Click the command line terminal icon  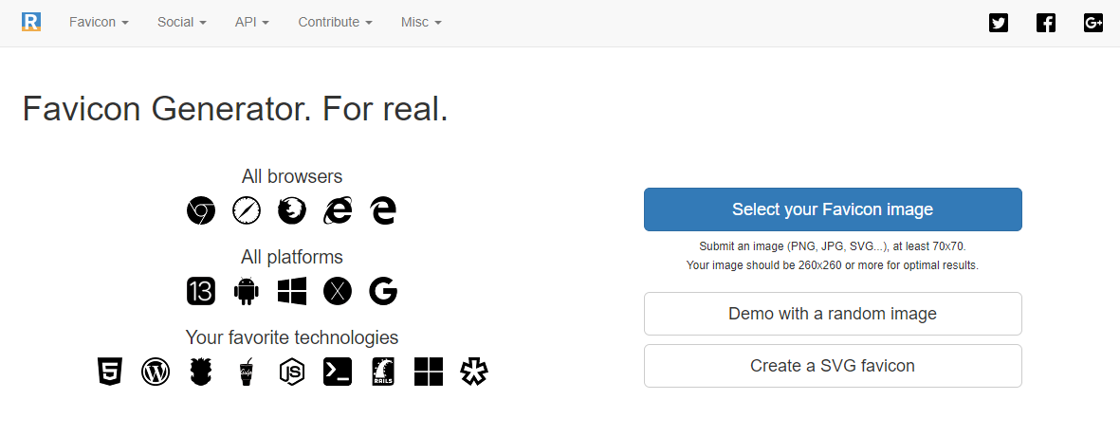coord(338,372)
